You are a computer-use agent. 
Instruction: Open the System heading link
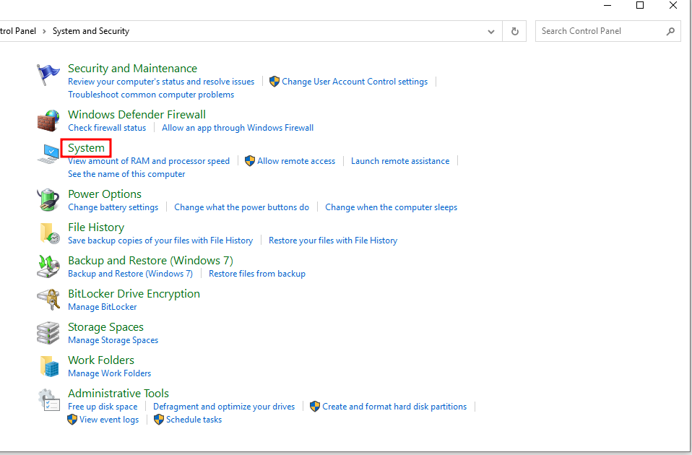tap(86, 148)
